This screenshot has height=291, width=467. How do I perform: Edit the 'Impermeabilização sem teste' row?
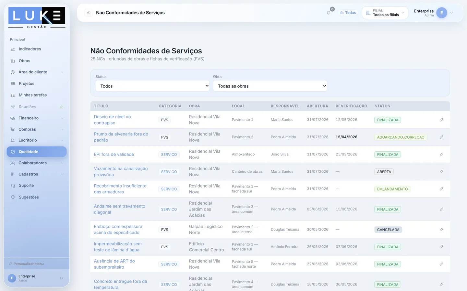pos(441,247)
